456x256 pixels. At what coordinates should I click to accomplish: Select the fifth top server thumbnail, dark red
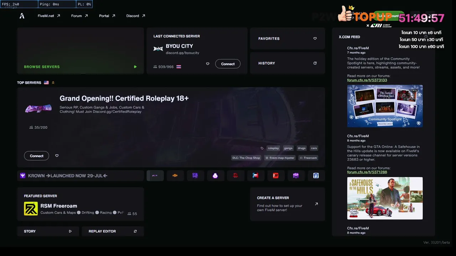[x=235, y=176]
